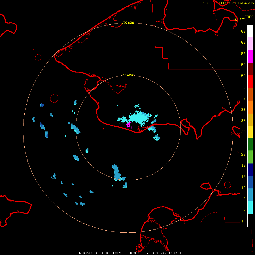
Task: Click the light orange legend swatch
Action: click(x=250, y=107)
